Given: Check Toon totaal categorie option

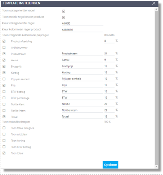Looking at the screenshot, I should tap(4, 128).
